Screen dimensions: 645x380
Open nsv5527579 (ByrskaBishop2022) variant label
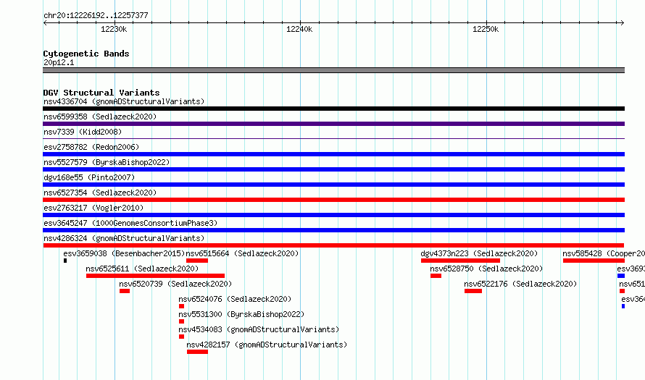[107, 162]
